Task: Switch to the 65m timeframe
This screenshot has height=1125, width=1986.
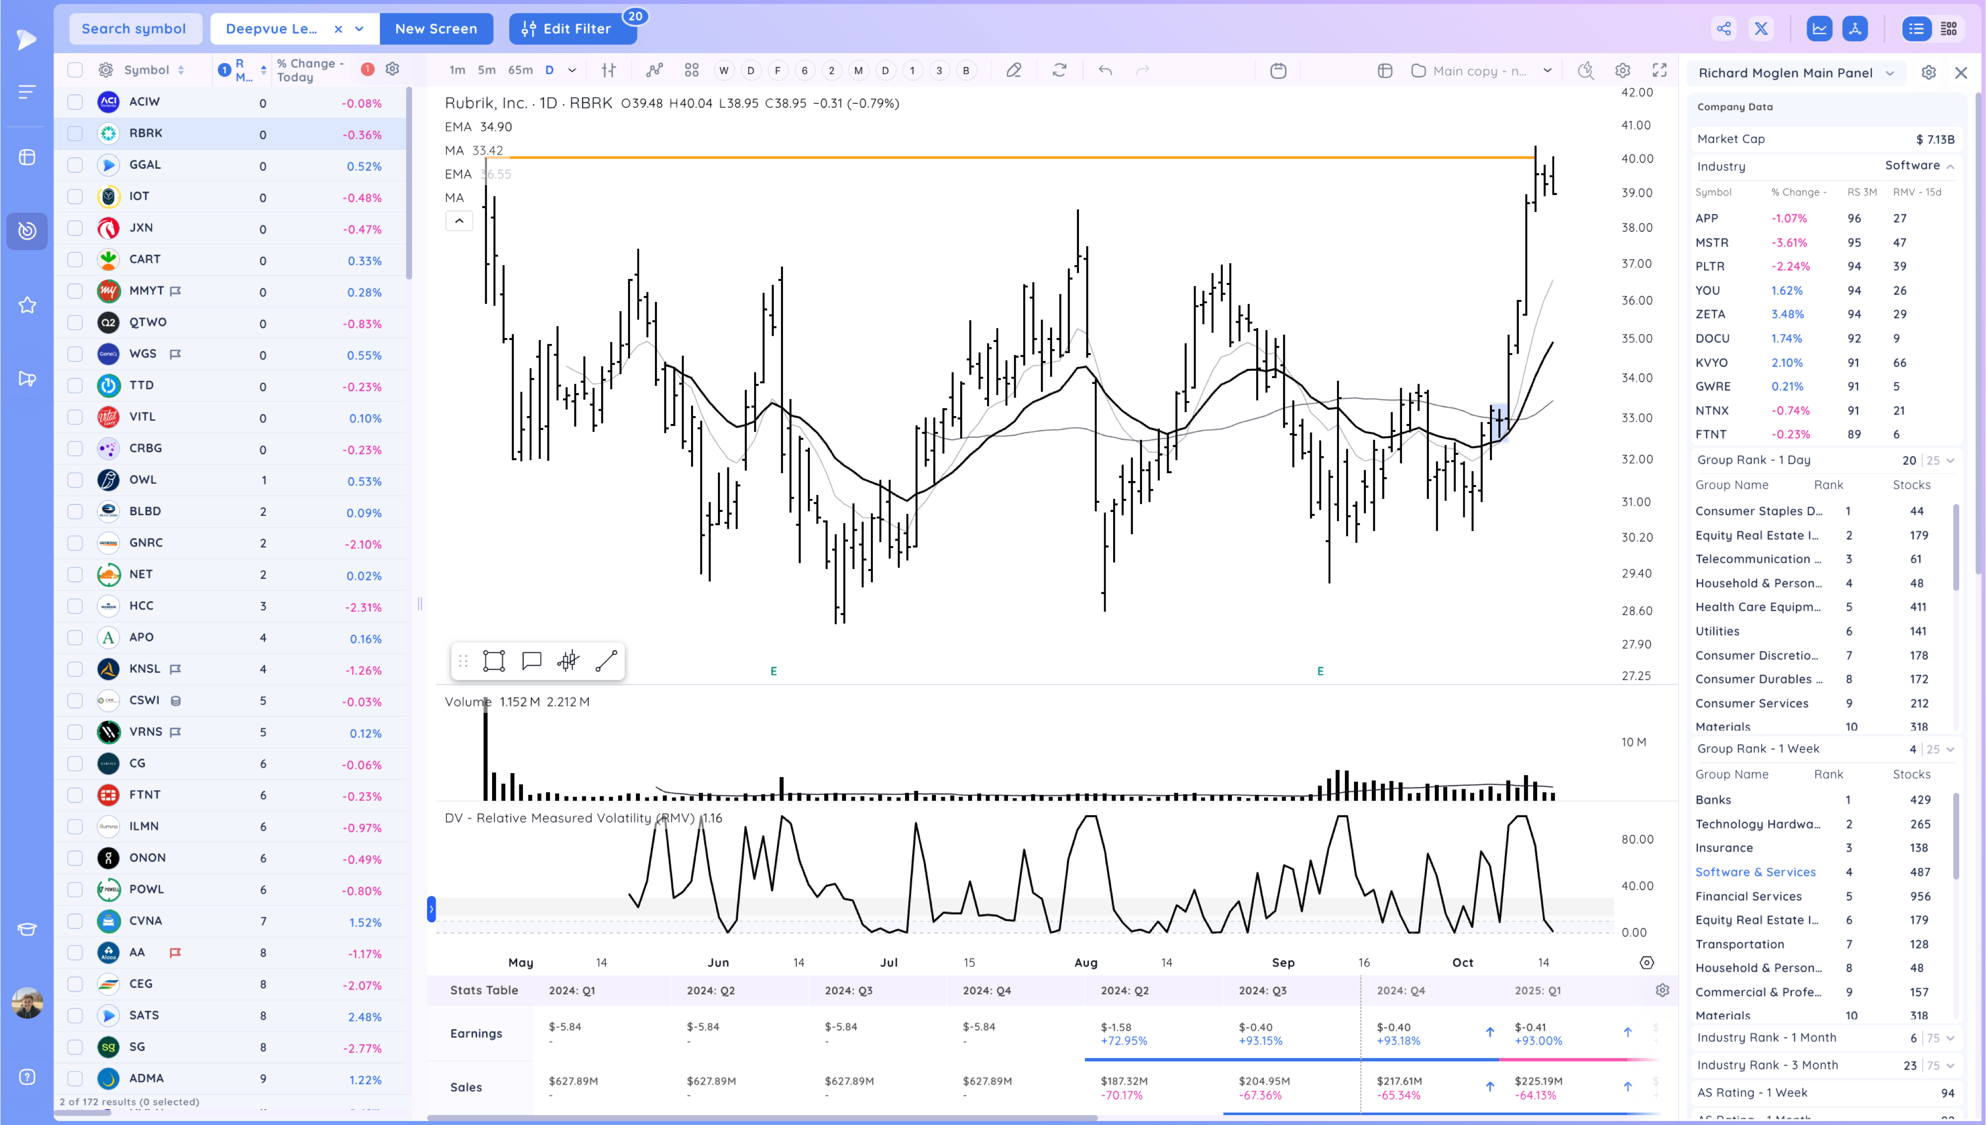Action: pos(520,70)
